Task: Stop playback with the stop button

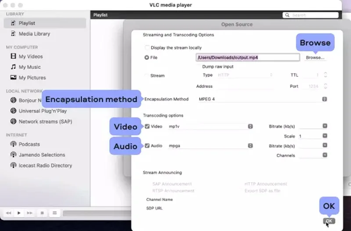Action: pos(42,213)
